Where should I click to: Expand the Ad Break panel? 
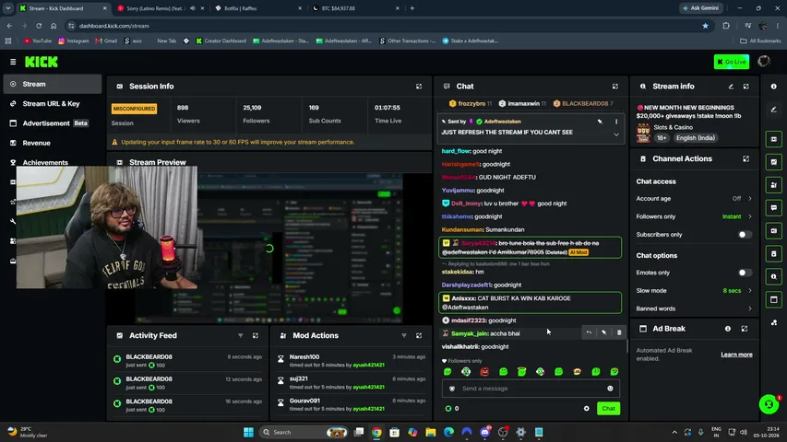click(745, 329)
